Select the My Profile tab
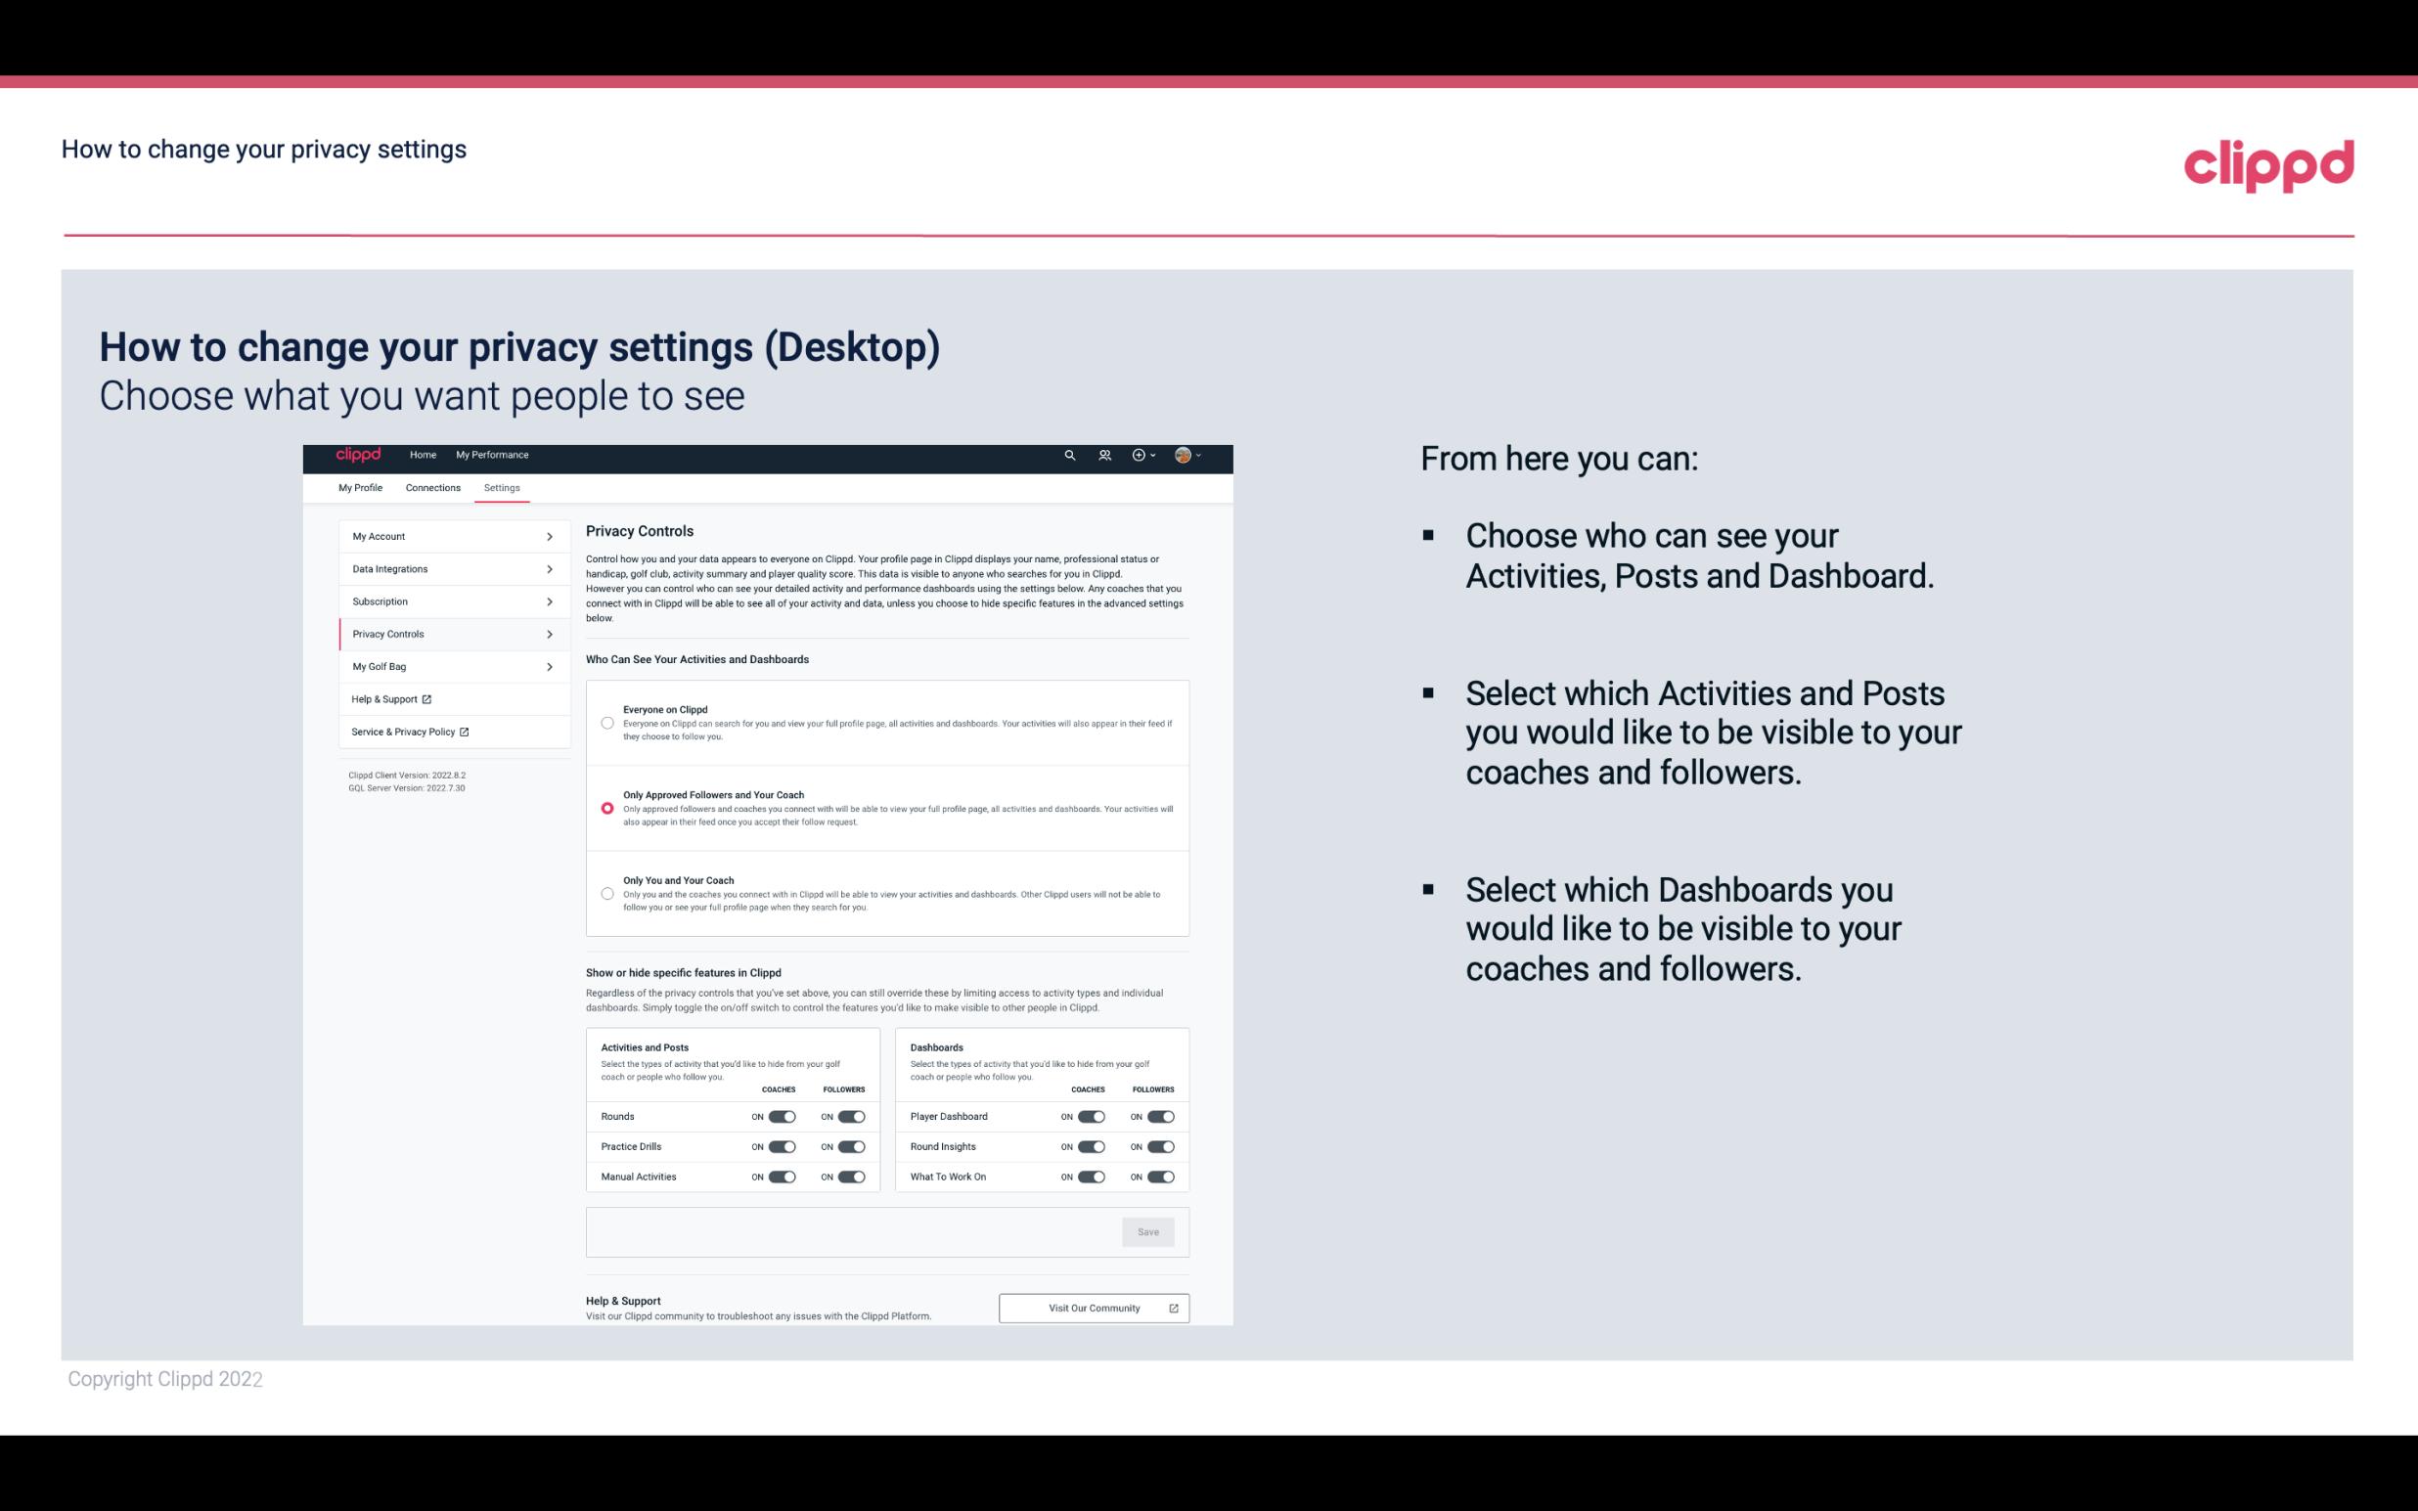 pyautogui.click(x=360, y=489)
